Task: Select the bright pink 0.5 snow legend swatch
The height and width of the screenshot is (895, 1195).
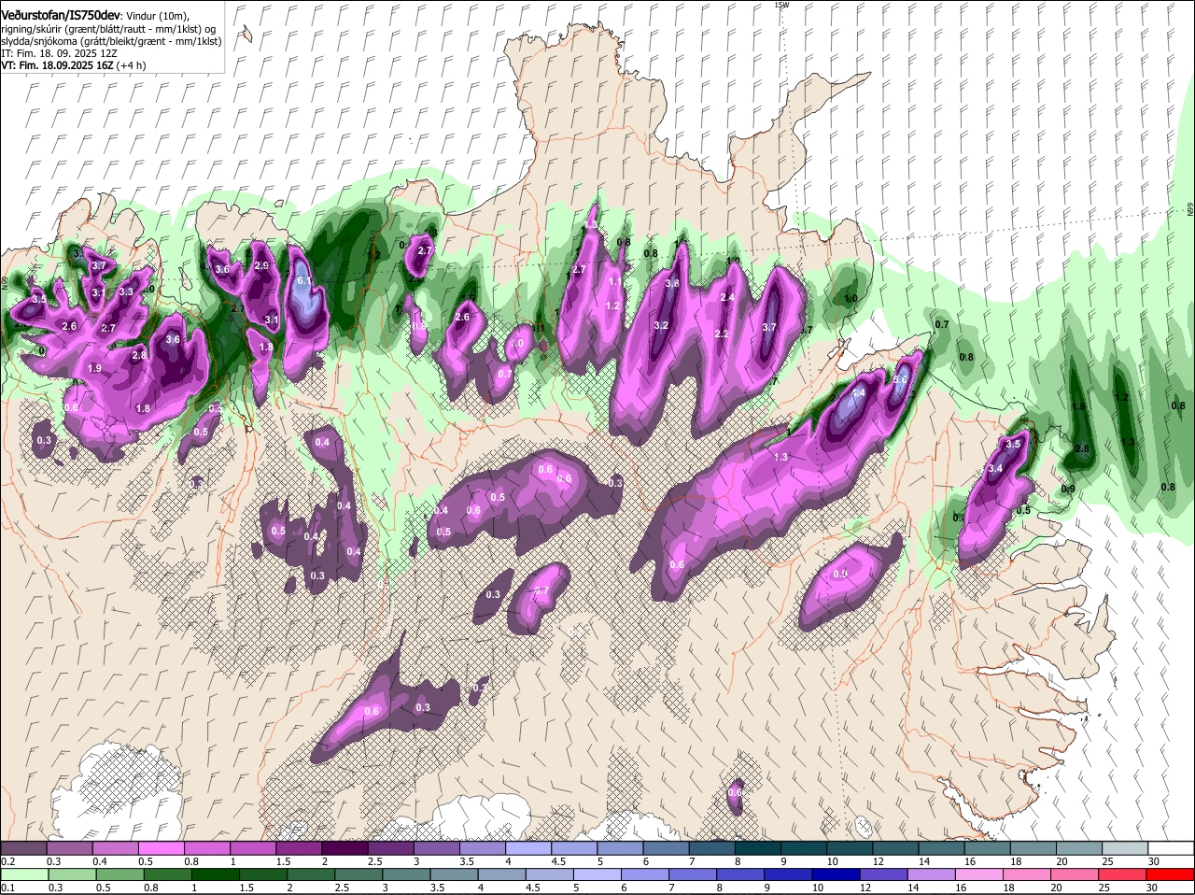Action: (x=161, y=848)
